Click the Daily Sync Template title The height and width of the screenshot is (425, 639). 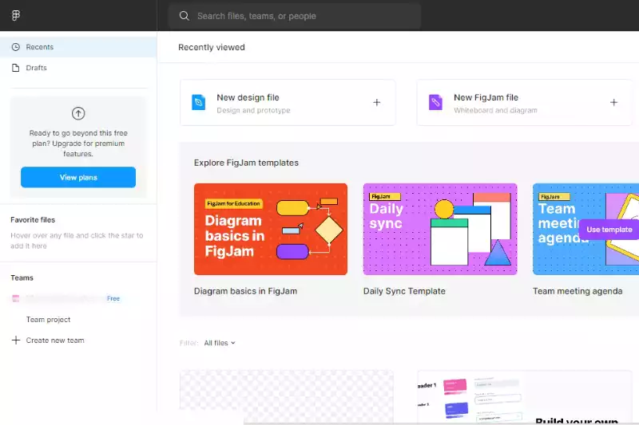point(404,291)
